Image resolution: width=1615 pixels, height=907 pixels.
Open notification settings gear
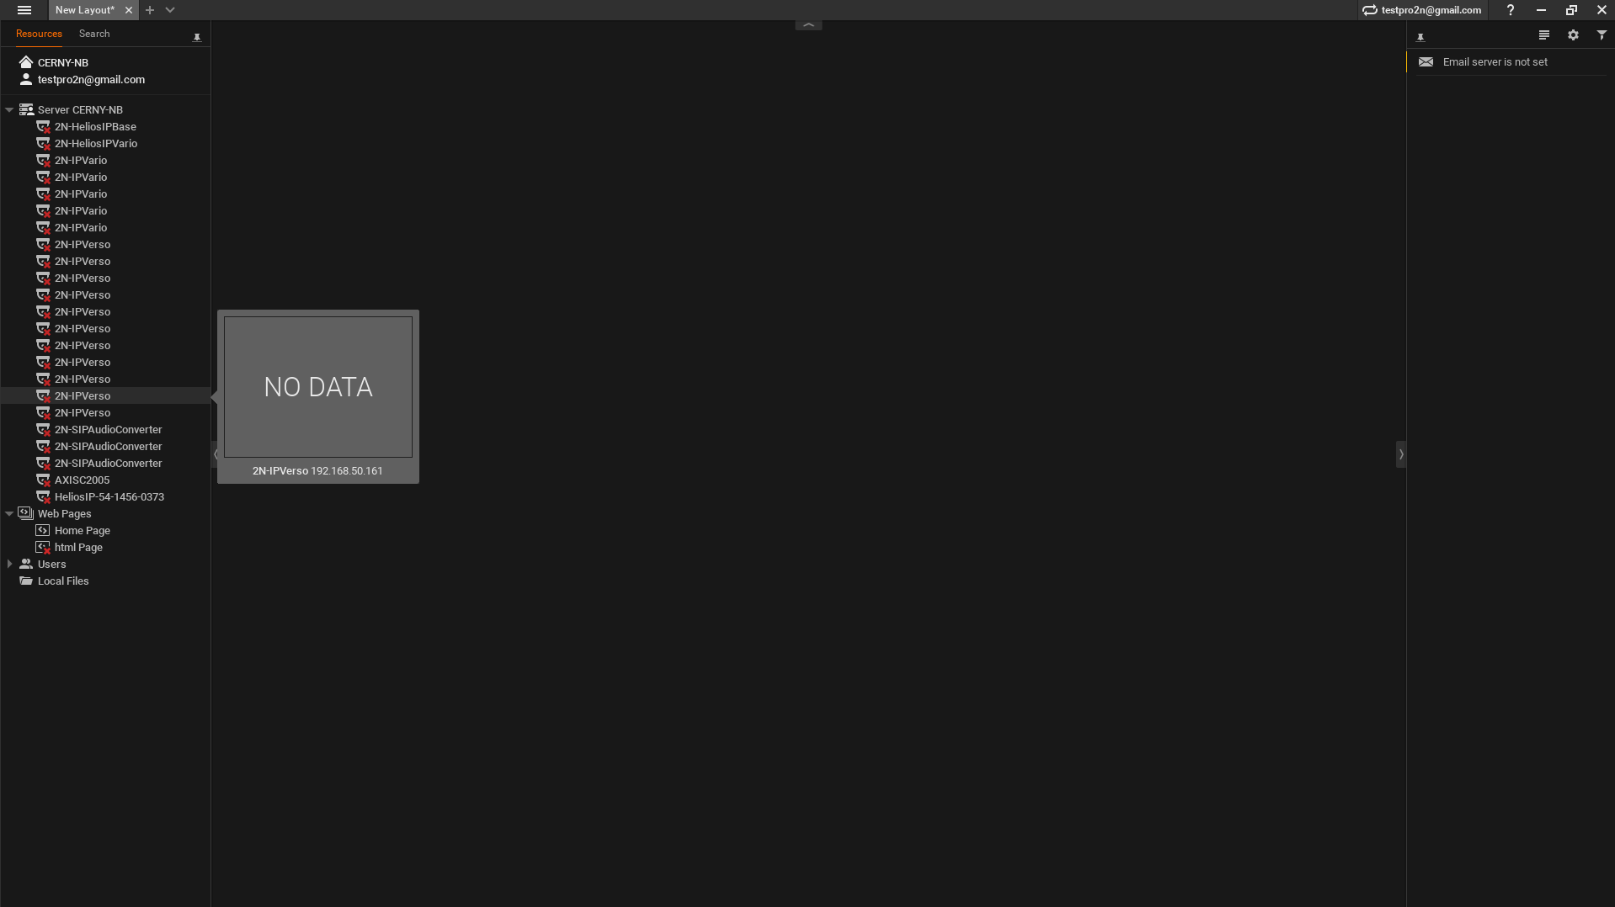point(1573,35)
